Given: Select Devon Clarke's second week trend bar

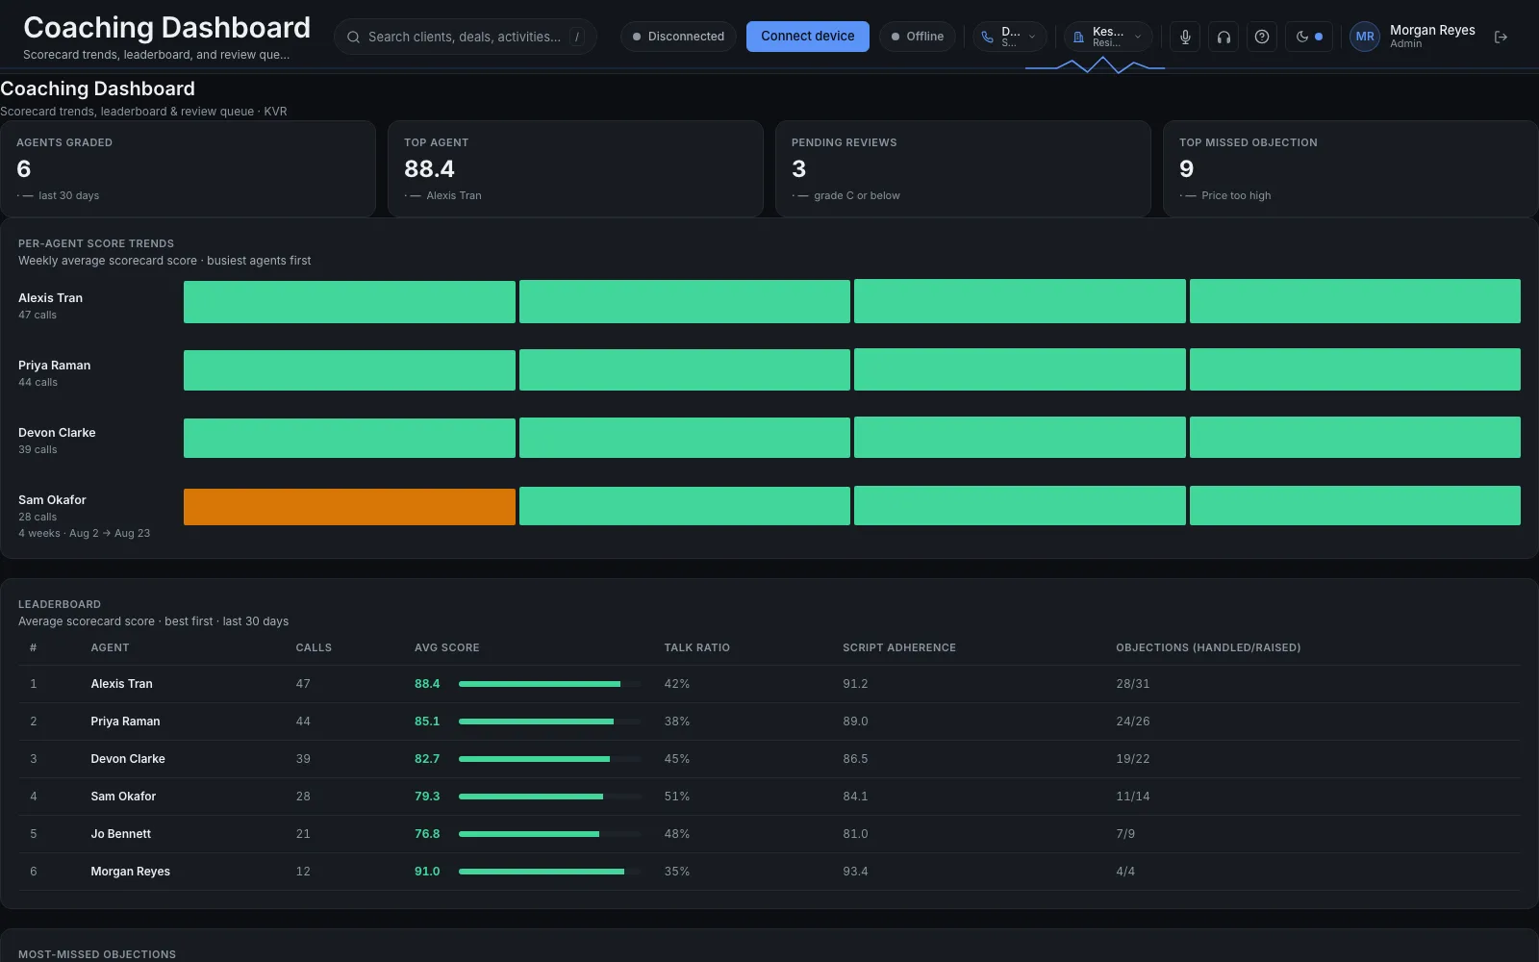Looking at the screenshot, I should [x=685, y=437].
